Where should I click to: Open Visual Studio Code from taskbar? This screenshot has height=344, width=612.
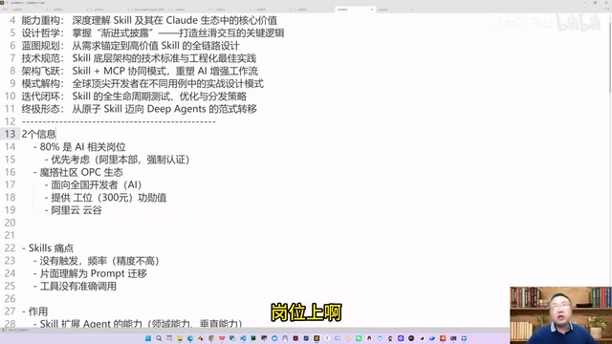pyautogui.click(x=243, y=338)
